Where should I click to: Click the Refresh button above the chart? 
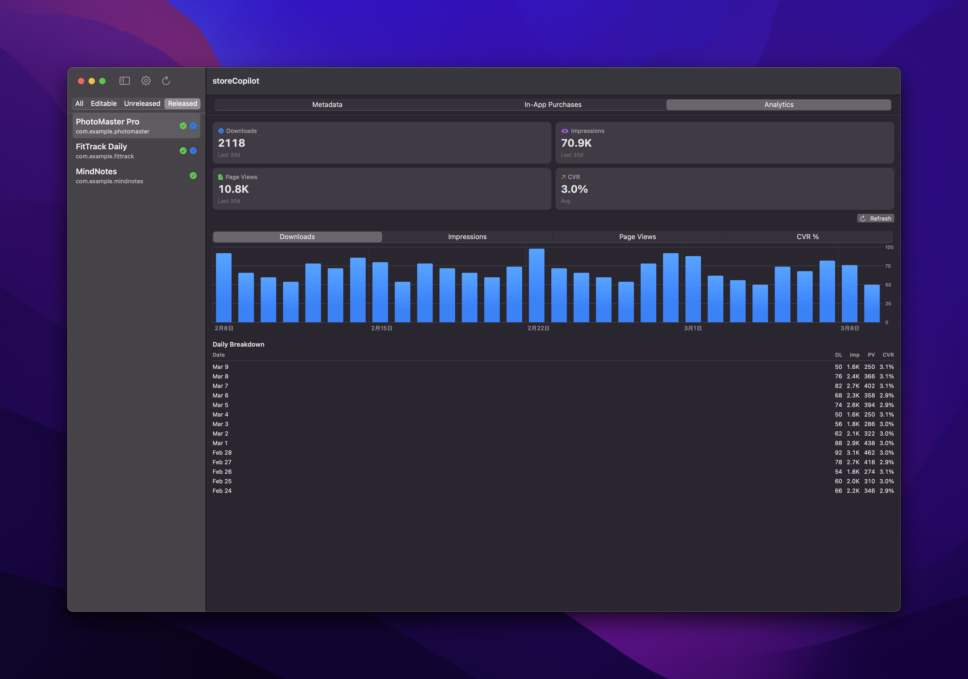(x=876, y=218)
